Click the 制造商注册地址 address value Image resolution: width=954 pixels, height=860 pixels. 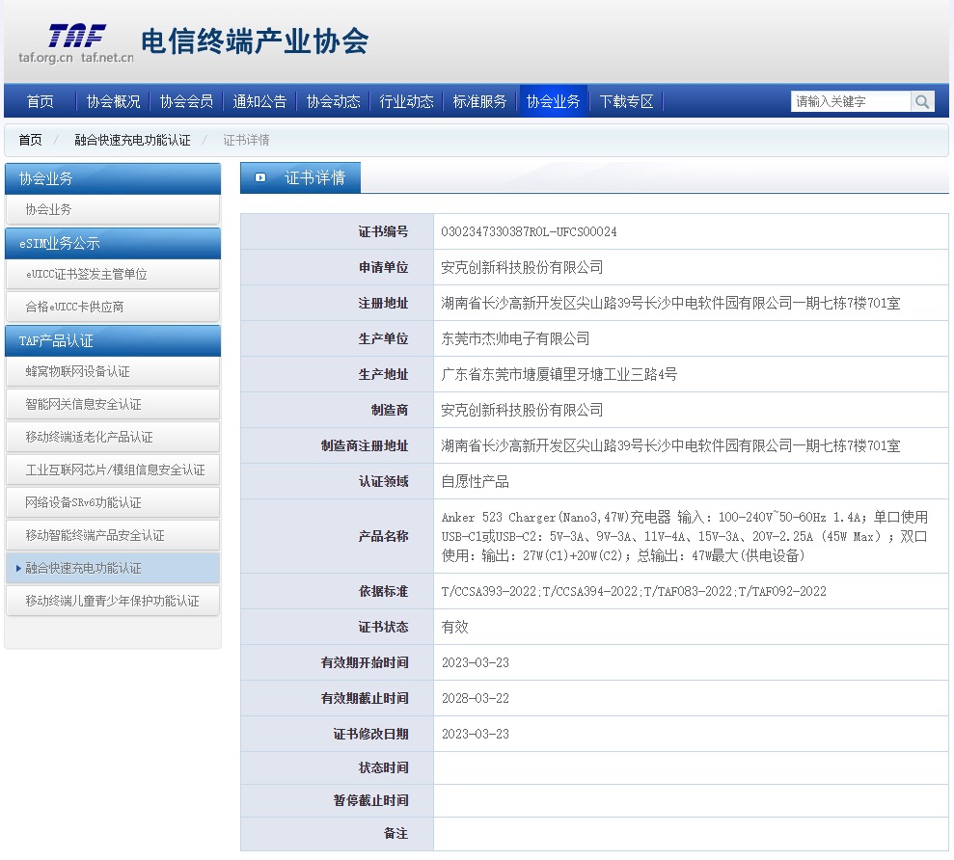point(670,445)
